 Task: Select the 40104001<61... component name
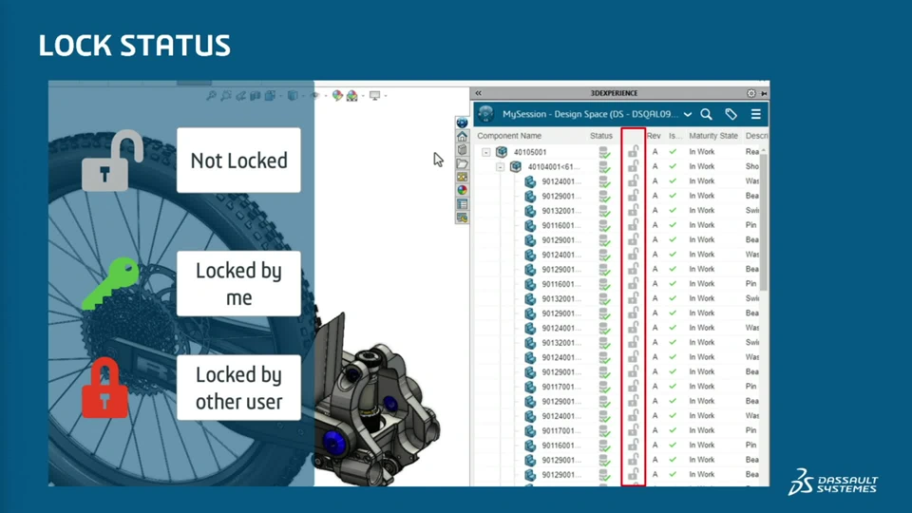[554, 167]
